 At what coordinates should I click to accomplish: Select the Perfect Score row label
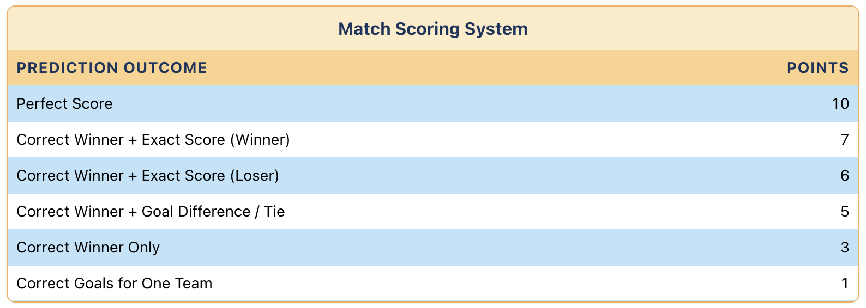coord(64,103)
